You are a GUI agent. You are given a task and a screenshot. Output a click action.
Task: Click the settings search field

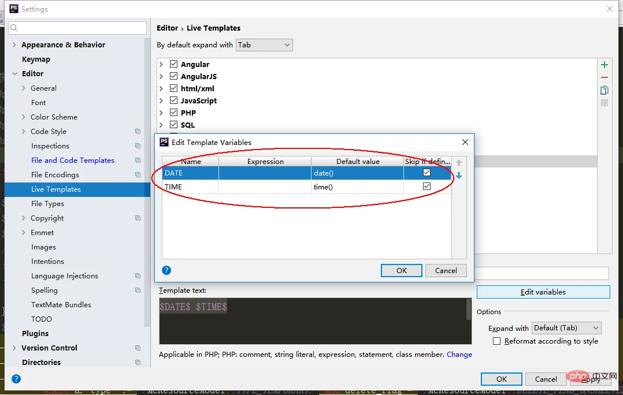click(78, 28)
